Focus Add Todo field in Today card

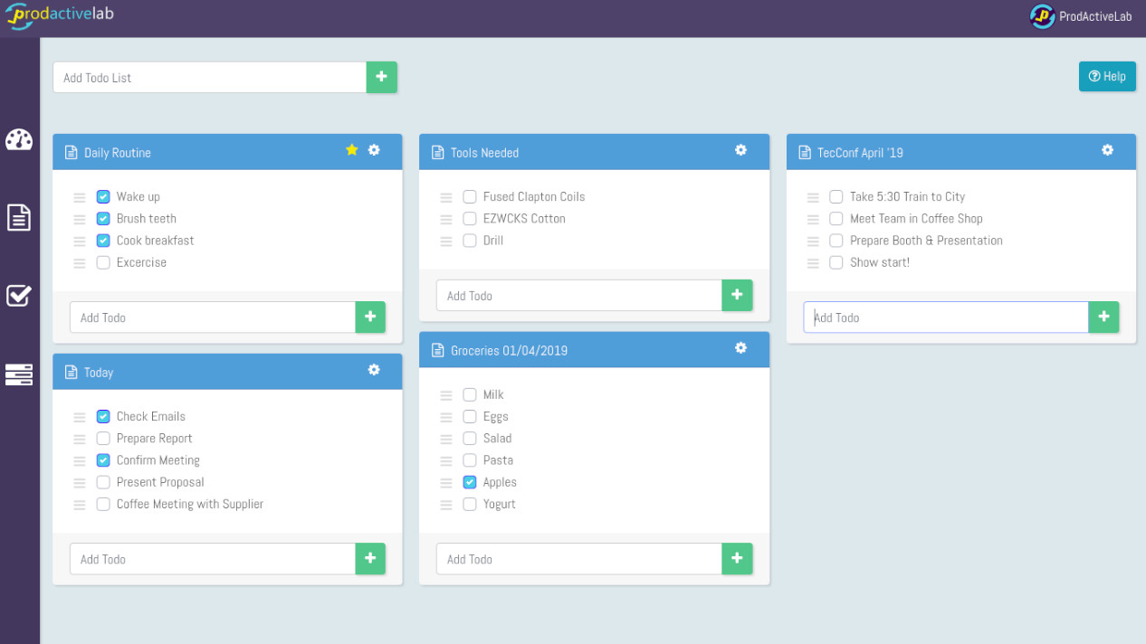(213, 559)
